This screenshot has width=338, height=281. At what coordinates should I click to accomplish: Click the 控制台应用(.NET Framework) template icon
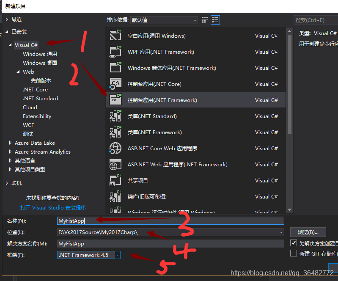(115, 100)
